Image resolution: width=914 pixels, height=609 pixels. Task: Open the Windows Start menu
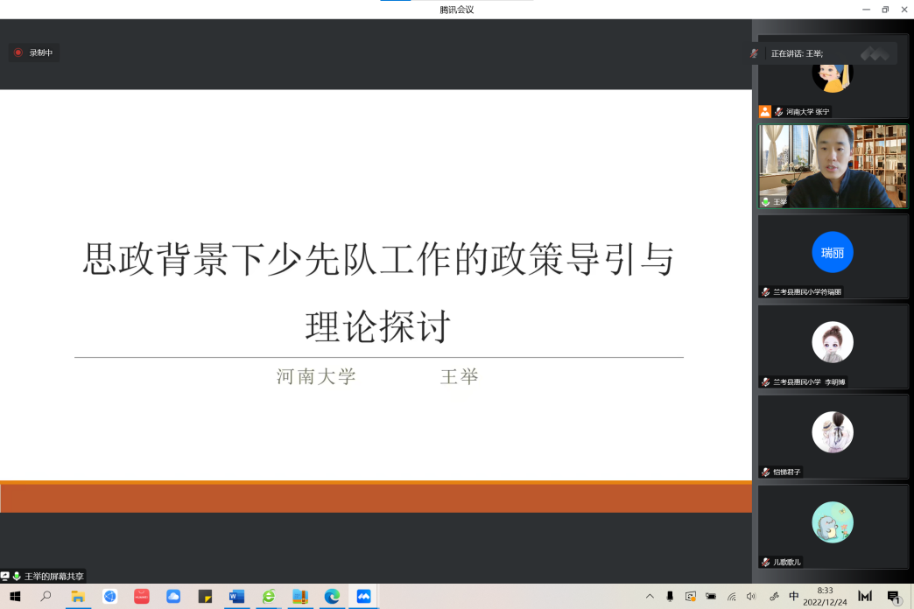(x=15, y=596)
